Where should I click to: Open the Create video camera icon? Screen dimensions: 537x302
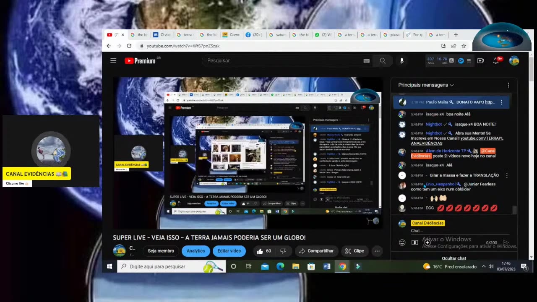(x=480, y=61)
